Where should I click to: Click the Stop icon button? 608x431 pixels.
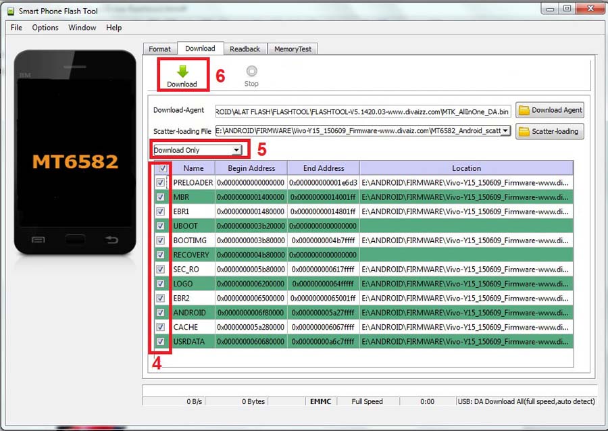251,76
